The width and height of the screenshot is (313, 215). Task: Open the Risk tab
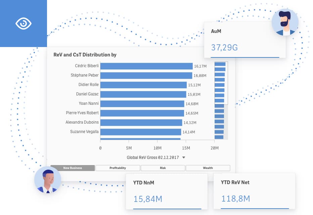pos(163,168)
